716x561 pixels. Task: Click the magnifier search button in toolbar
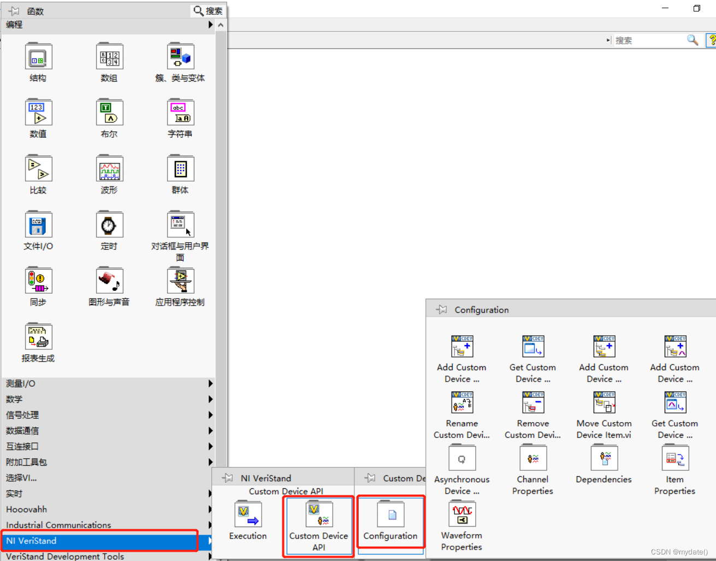tap(692, 40)
